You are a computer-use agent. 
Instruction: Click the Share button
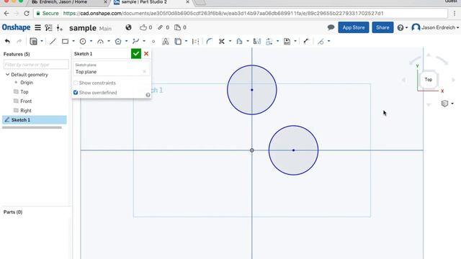[382, 27]
